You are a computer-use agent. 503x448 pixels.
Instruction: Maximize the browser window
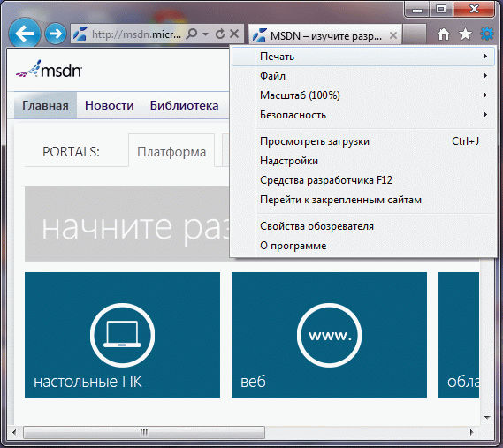[x=441, y=10]
